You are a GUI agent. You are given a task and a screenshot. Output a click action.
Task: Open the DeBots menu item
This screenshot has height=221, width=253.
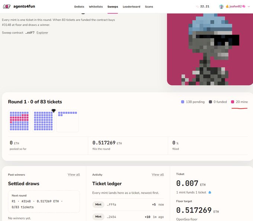79,7
